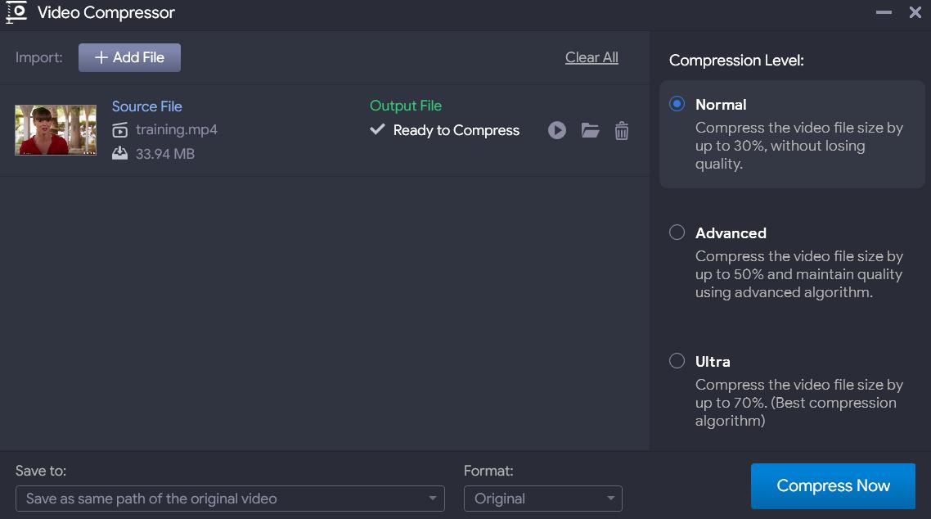Viewport: 931px width, 519px height.
Task: Click the Output File label
Action: 405,106
